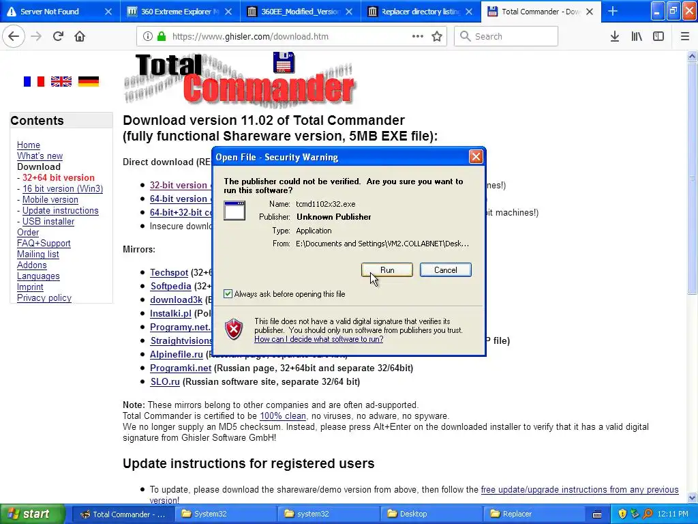The width and height of the screenshot is (698, 524).
Task: Select the Total Commander - Download tab
Action: coord(534,12)
